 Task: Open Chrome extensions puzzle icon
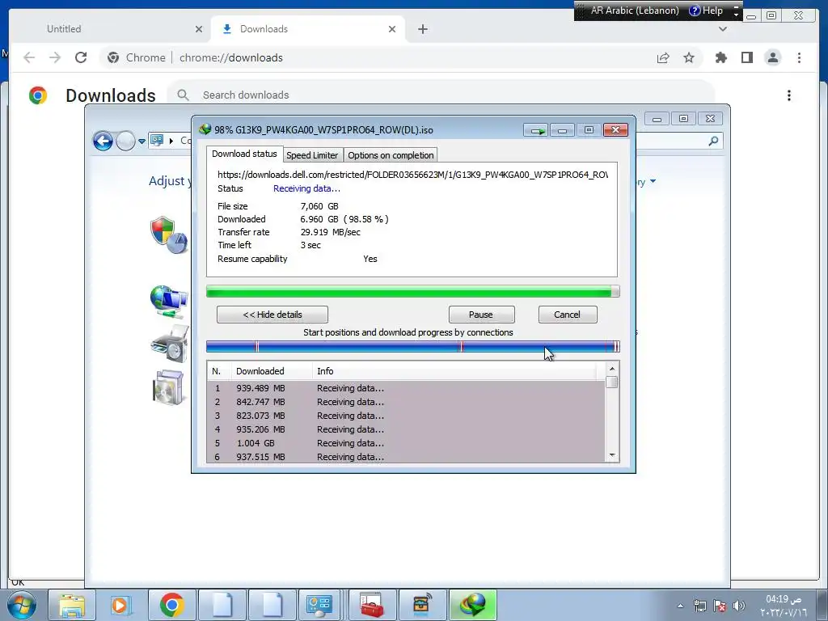(x=720, y=57)
